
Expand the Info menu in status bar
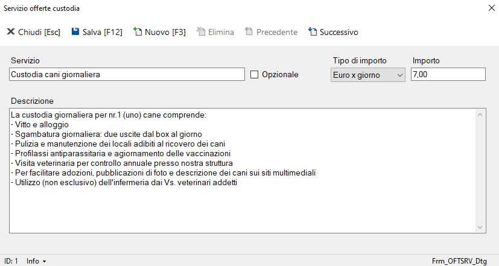(x=36, y=261)
